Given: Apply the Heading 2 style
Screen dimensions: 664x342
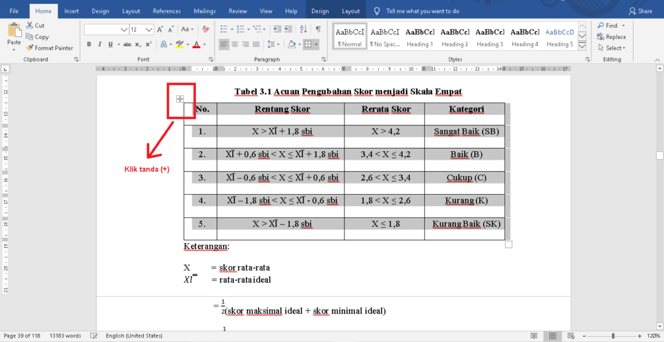Looking at the screenshot, I should coord(455,37).
